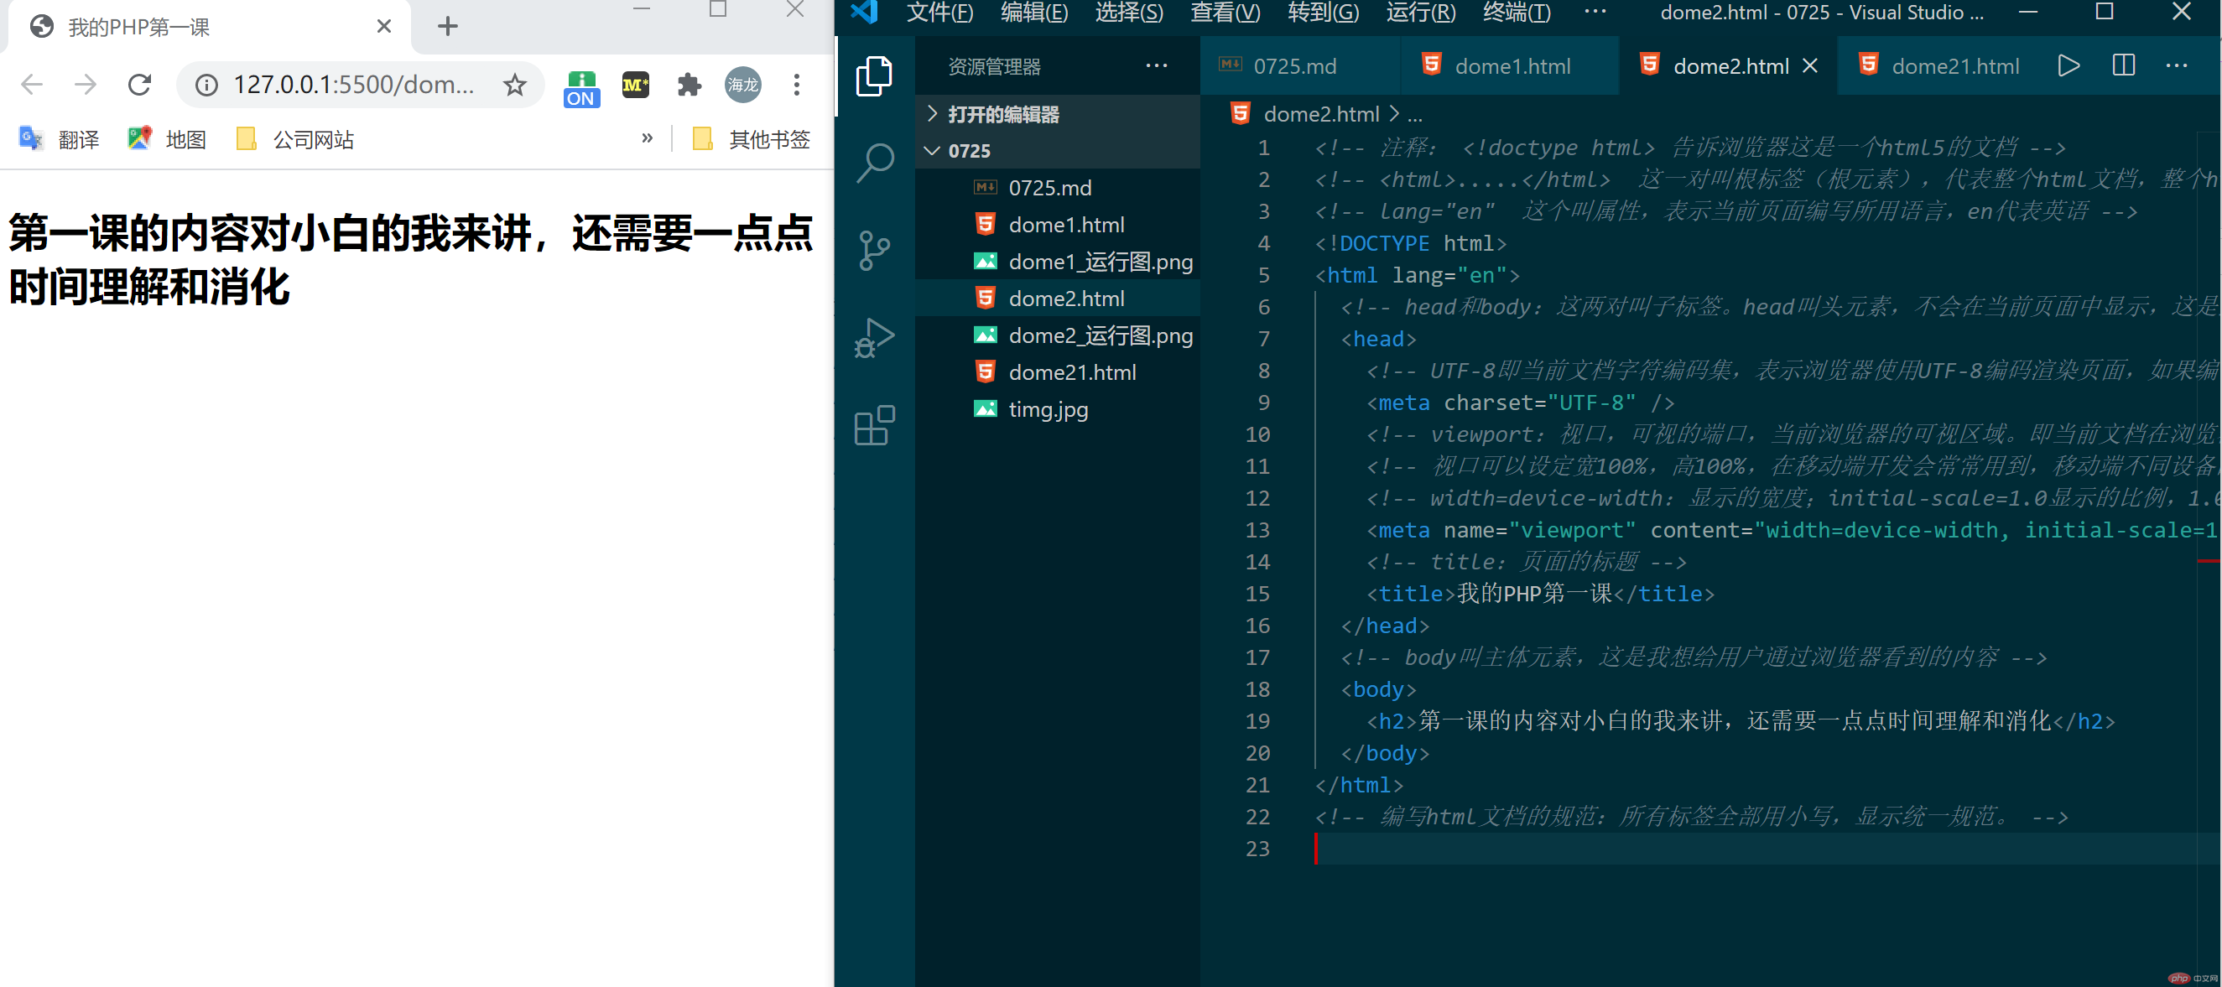
Task: Click the VS Code logo icon
Action: pos(864,12)
